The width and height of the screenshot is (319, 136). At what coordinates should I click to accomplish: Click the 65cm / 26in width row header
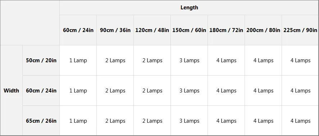(41, 121)
